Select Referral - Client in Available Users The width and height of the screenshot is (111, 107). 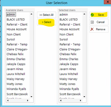pyautogui.click(x=17, y=24)
